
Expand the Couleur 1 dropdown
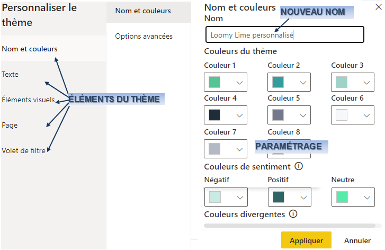point(239,83)
